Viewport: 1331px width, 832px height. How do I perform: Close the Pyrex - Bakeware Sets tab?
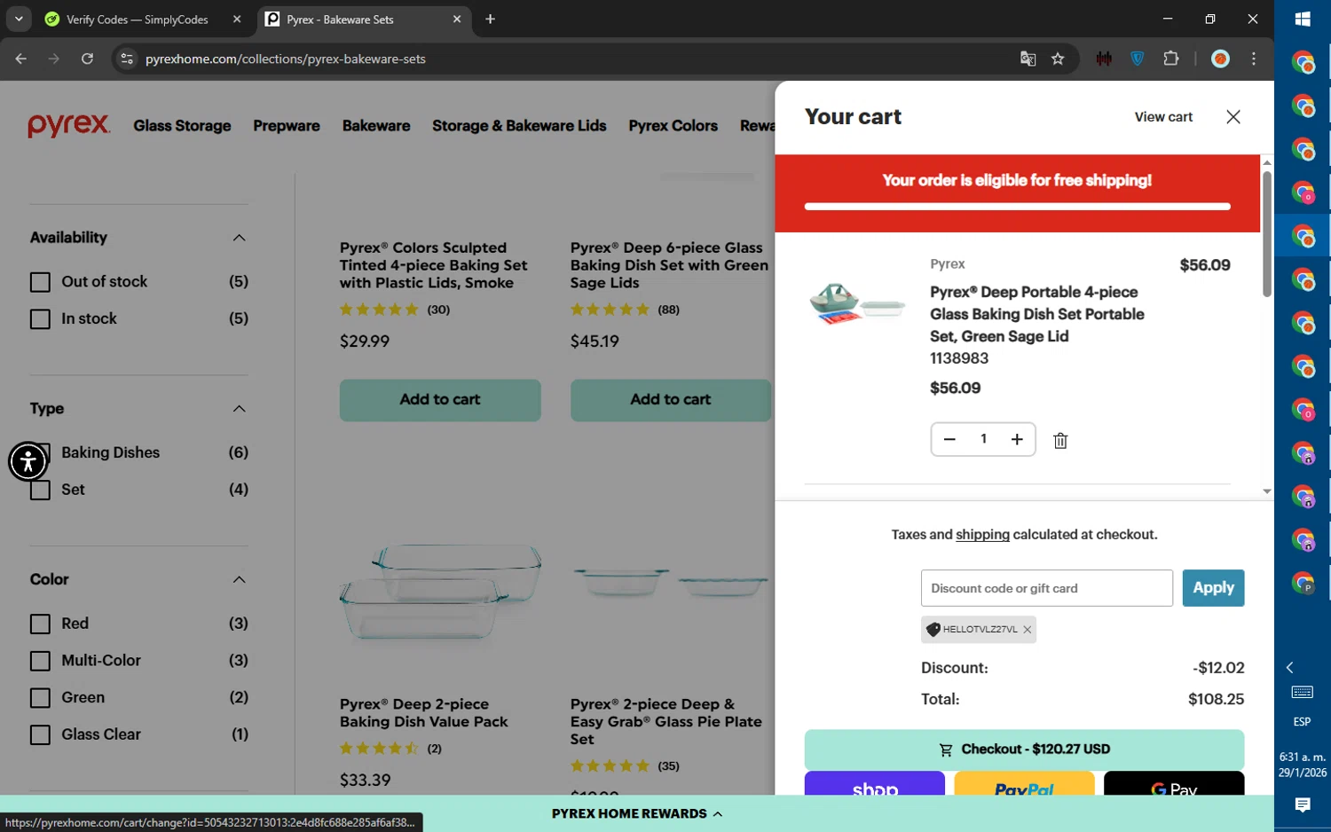pos(457,19)
